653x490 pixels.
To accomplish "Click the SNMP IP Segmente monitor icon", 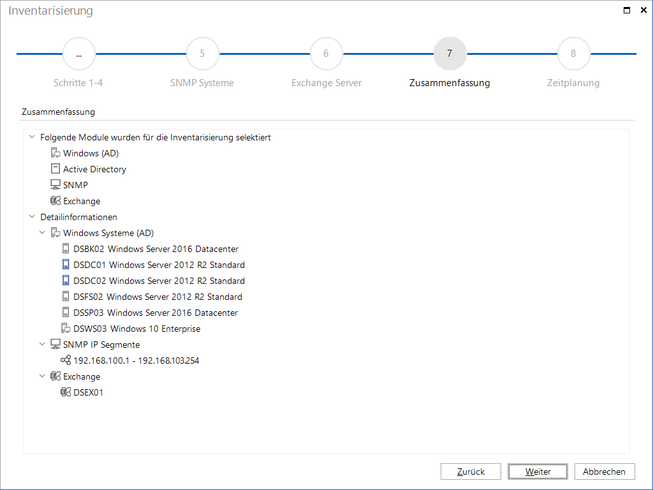I will pos(55,344).
